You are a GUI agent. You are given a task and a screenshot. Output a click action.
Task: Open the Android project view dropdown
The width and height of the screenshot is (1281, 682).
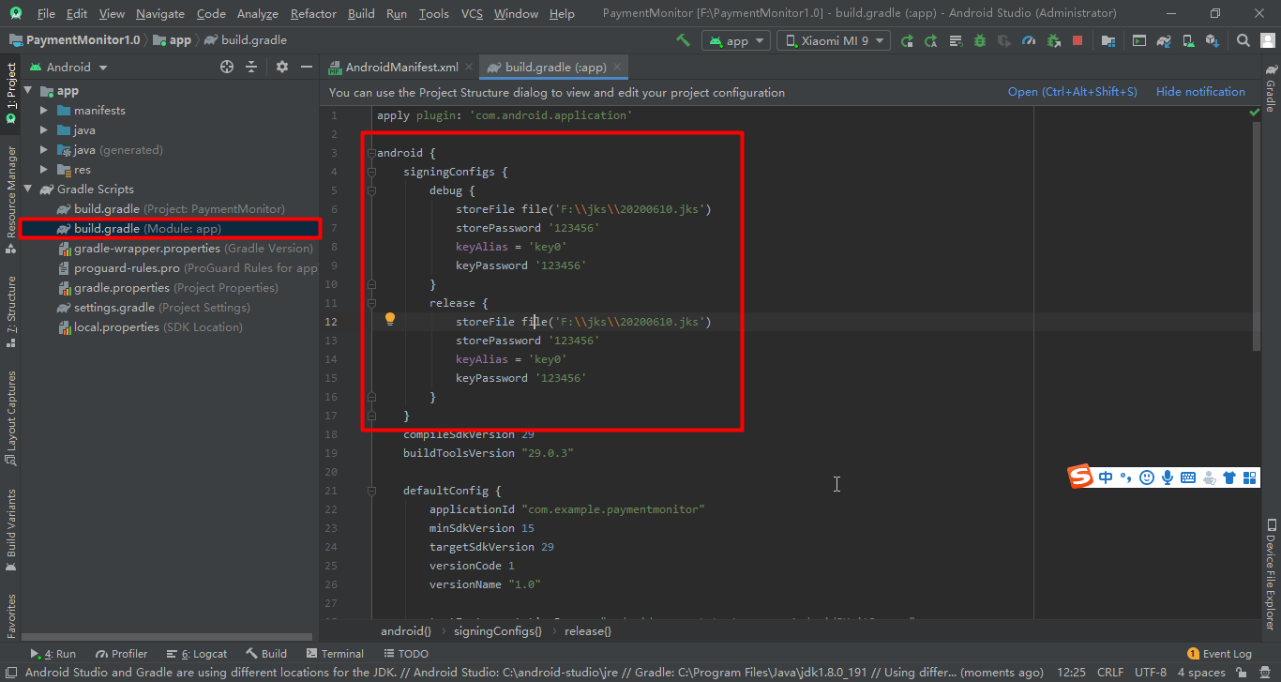(x=68, y=67)
